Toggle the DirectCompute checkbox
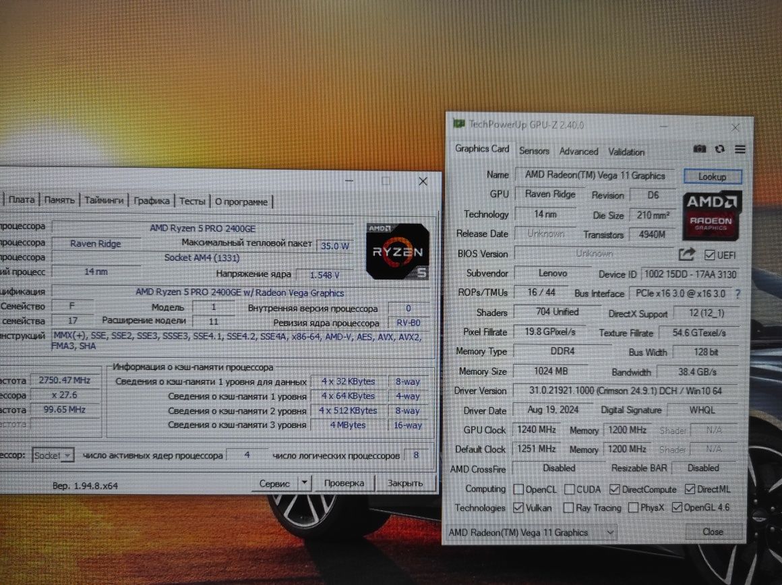Image resolution: width=782 pixels, height=585 pixels. (614, 489)
